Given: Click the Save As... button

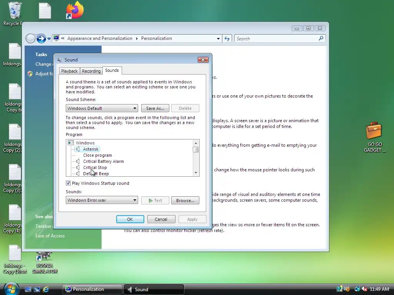Looking at the screenshot, I should pyautogui.click(x=155, y=108).
